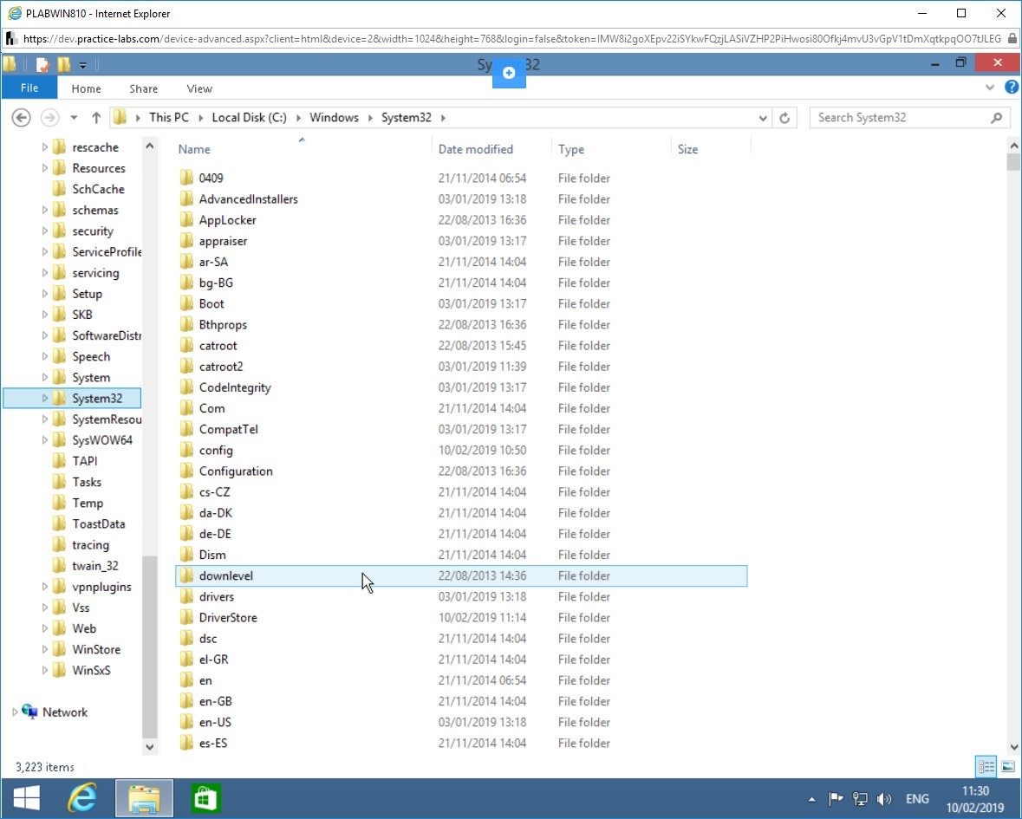This screenshot has width=1022, height=819.
Task: Expand the ribbon with the chevron
Action: point(990,88)
